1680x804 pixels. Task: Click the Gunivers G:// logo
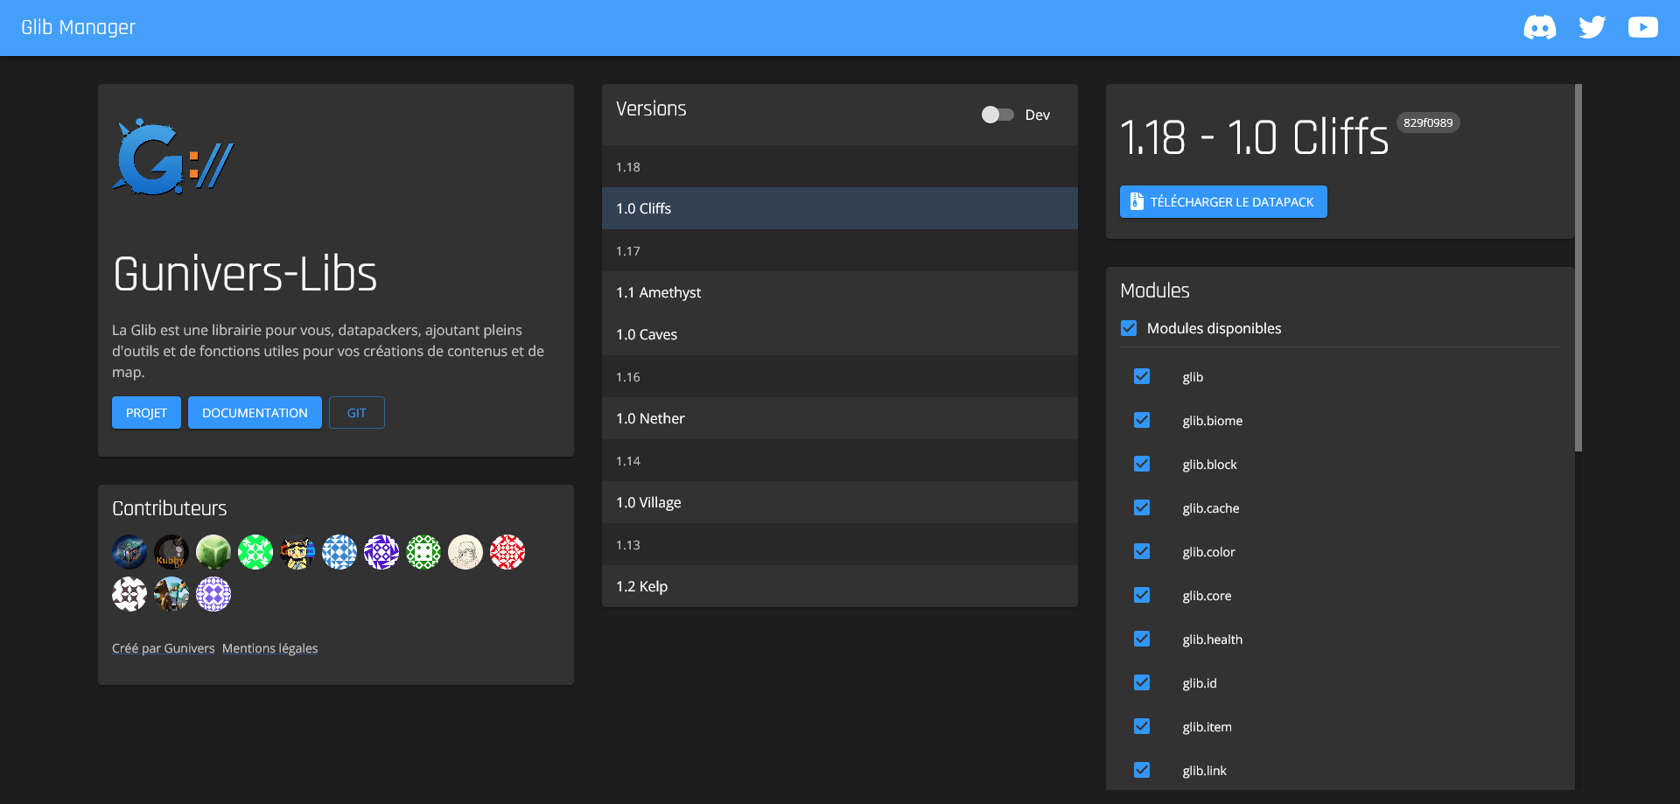tap(173, 157)
